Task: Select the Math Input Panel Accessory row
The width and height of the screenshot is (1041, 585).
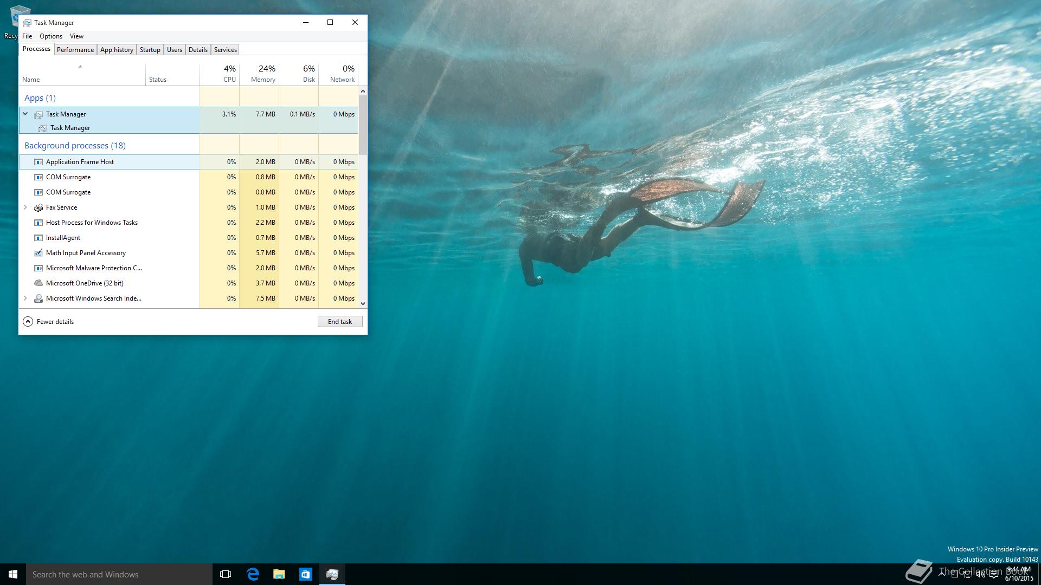Action: pos(188,253)
